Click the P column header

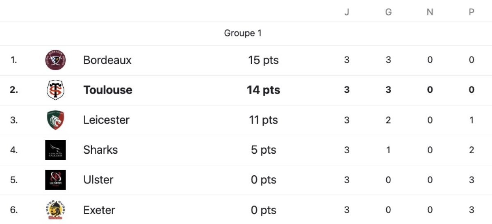tap(471, 12)
